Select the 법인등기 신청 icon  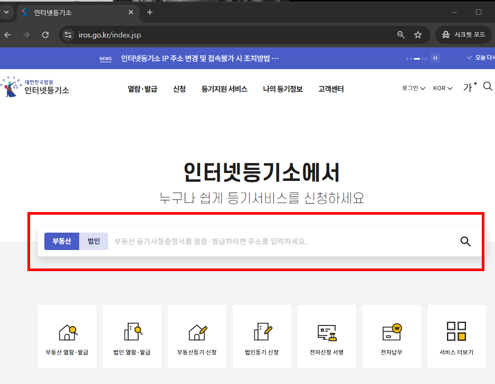coord(262,336)
